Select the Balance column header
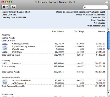 pos(102,31)
